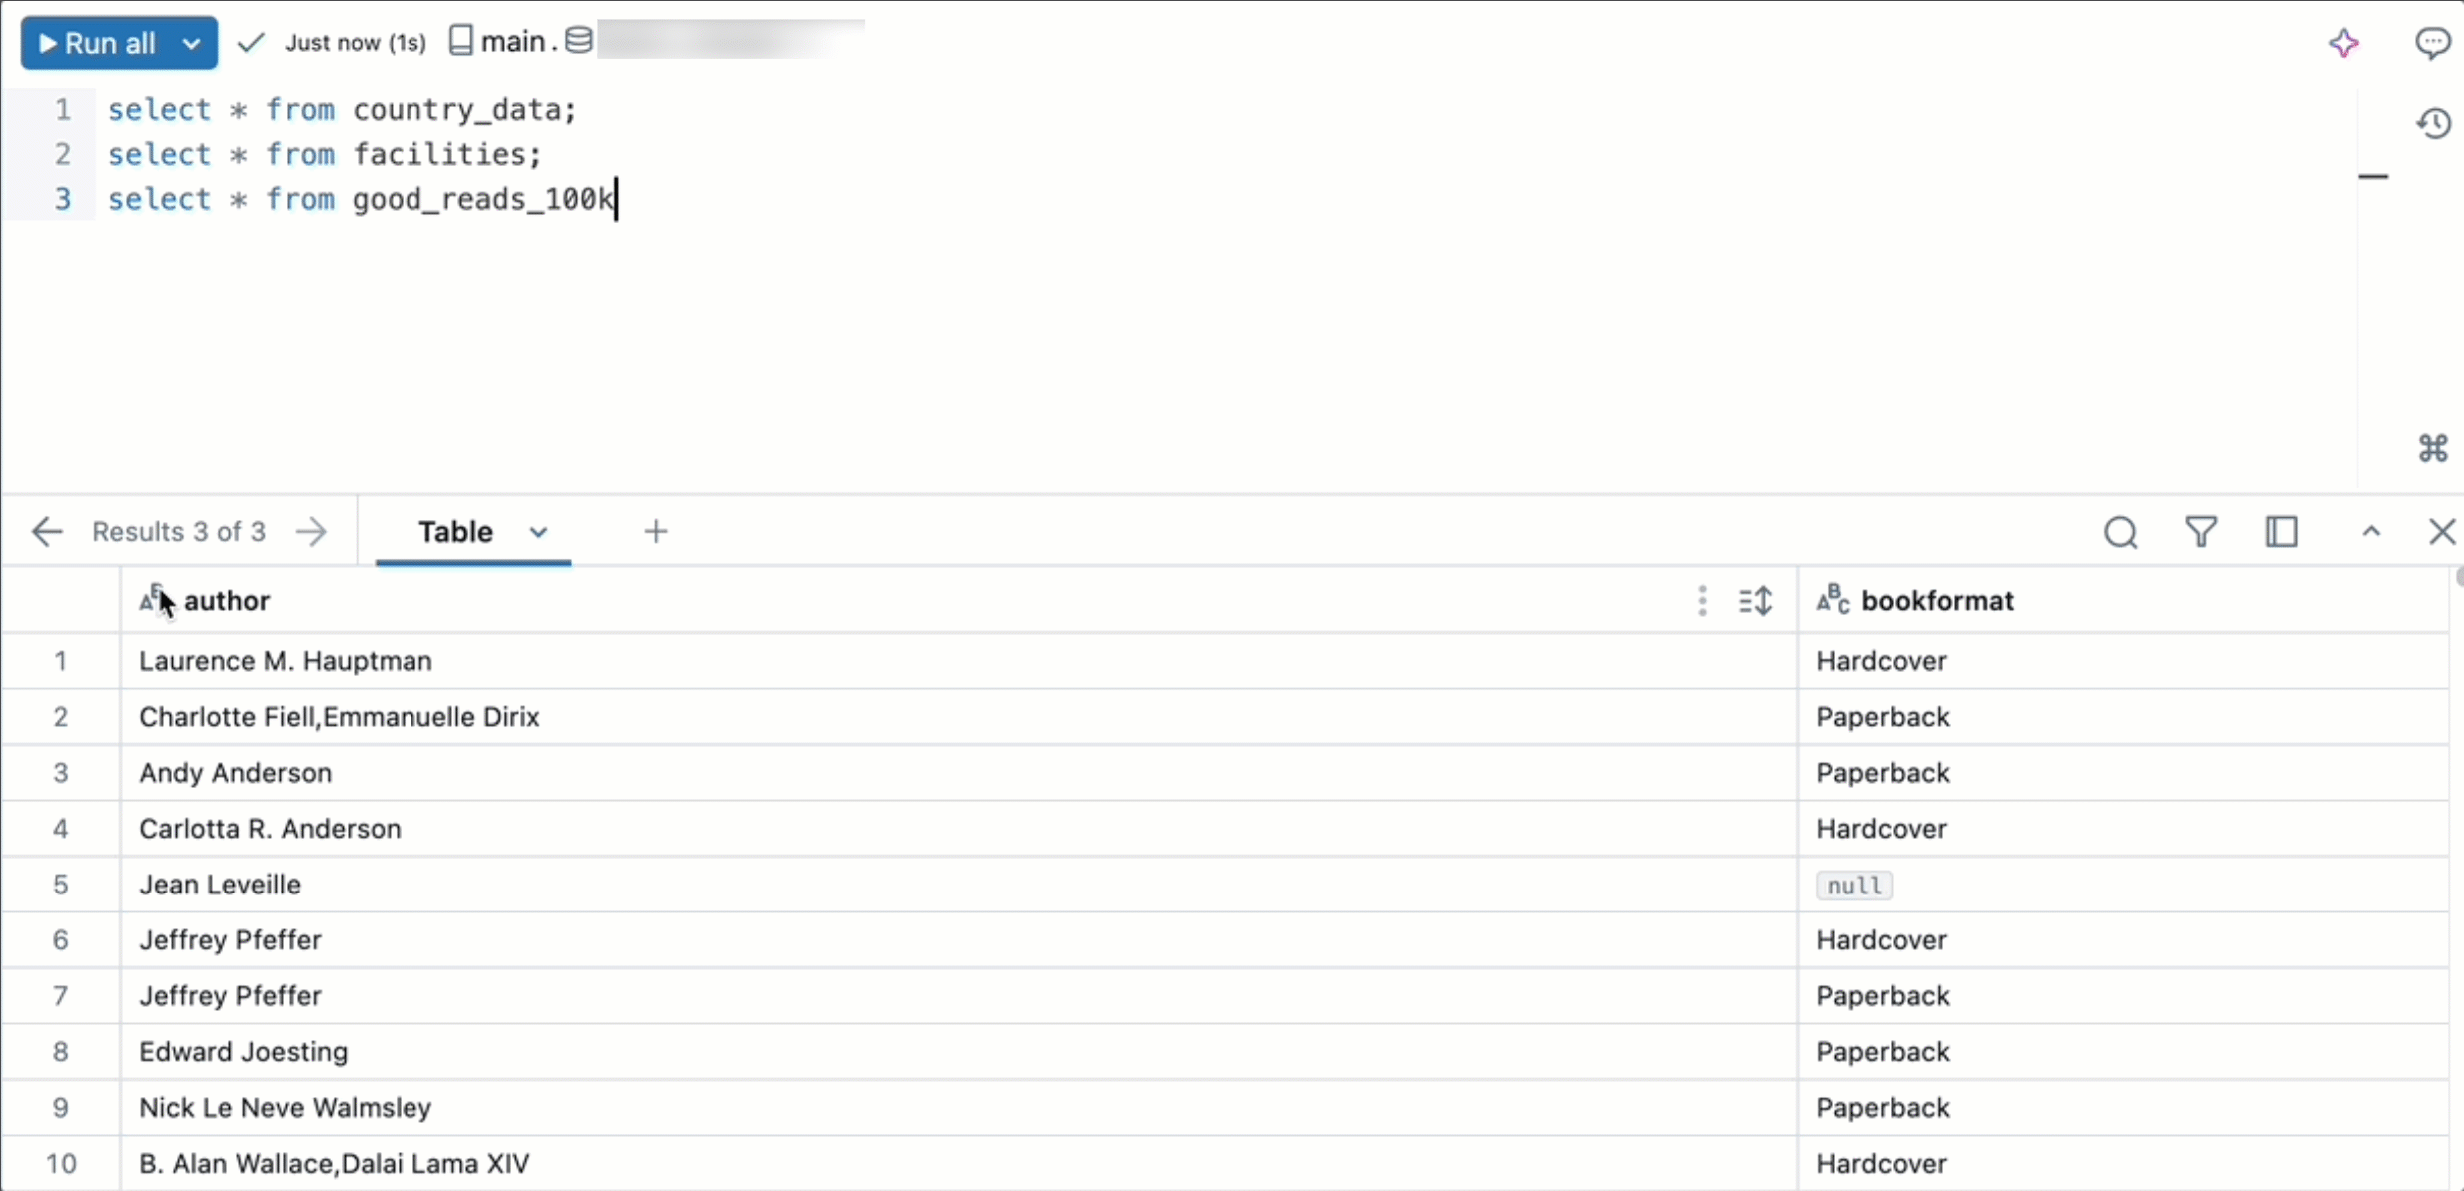The image size is (2464, 1191).
Task: Click the column layout toggle icon
Action: pos(2283,531)
